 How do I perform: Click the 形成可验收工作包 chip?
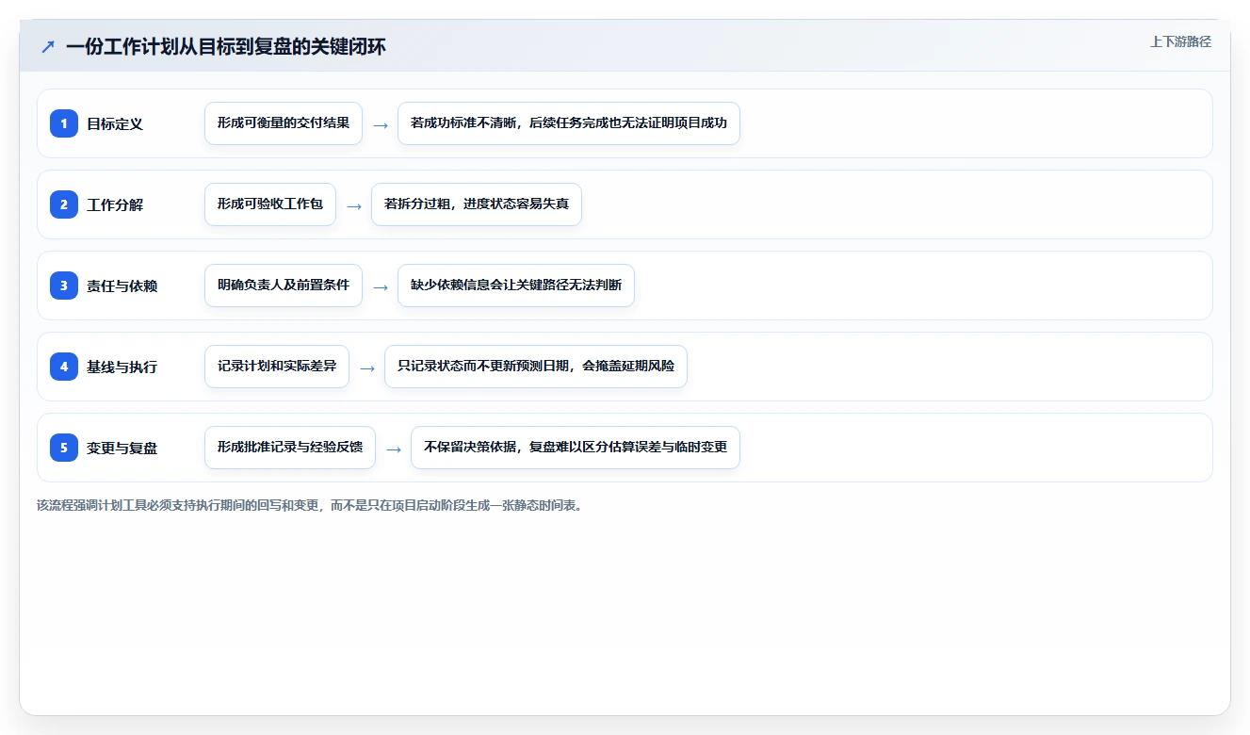(x=270, y=204)
